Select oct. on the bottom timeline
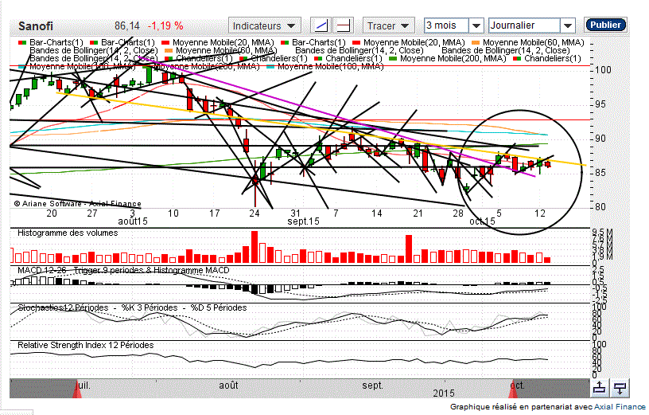This screenshot has width=649, height=415. coord(518,386)
